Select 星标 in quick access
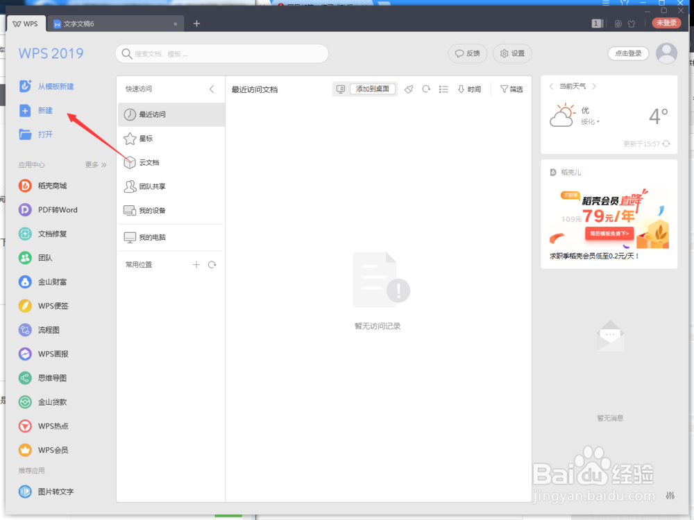The width and height of the screenshot is (694, 520). click(x=171, y=139)
